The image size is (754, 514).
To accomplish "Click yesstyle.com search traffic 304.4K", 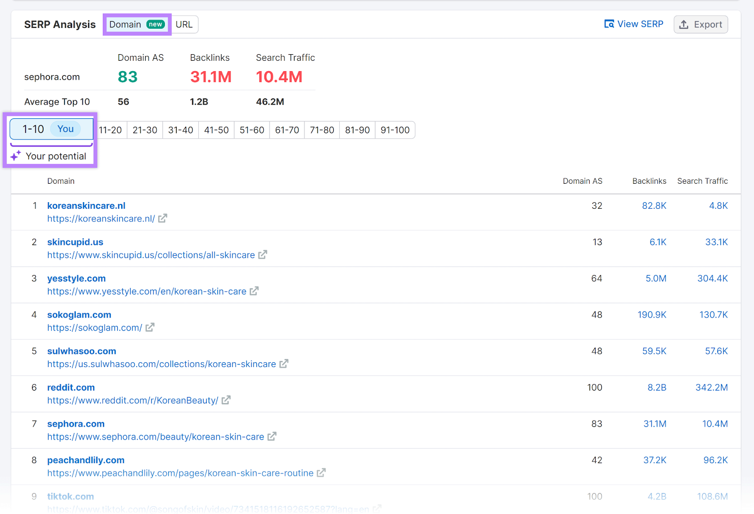I will (713, 278).
